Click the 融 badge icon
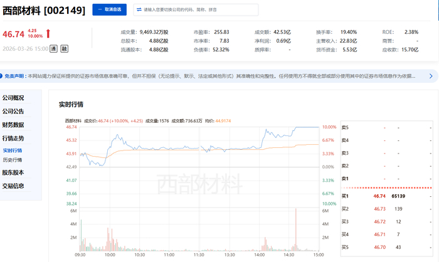This screenshot has height=262, width=439. (x=65, y=49)
